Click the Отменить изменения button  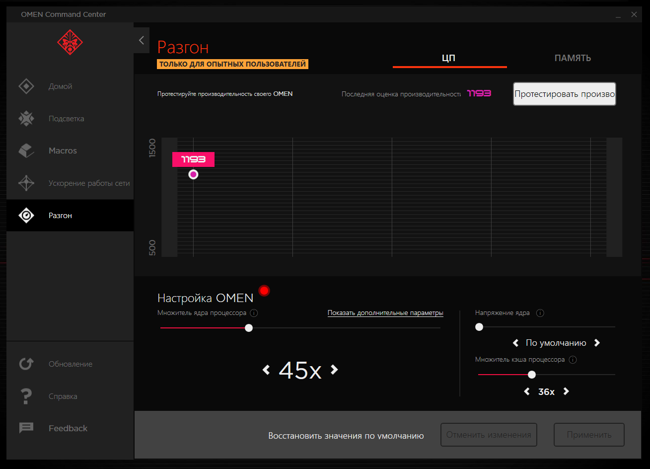(489, 435)
